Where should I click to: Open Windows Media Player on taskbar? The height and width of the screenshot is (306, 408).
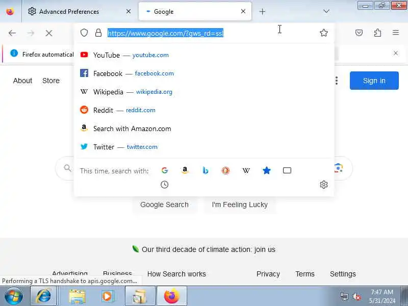pyautogui.click(x=107, y=296)
